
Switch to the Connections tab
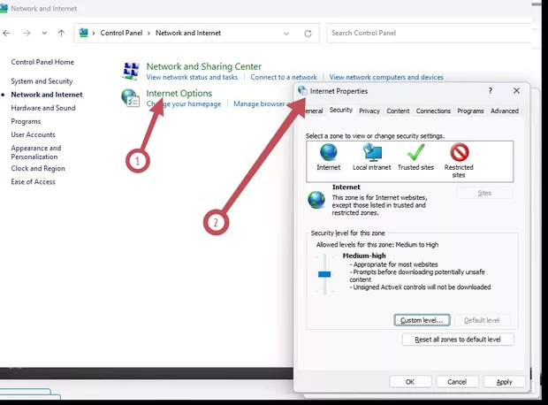(x=433, y=111)
